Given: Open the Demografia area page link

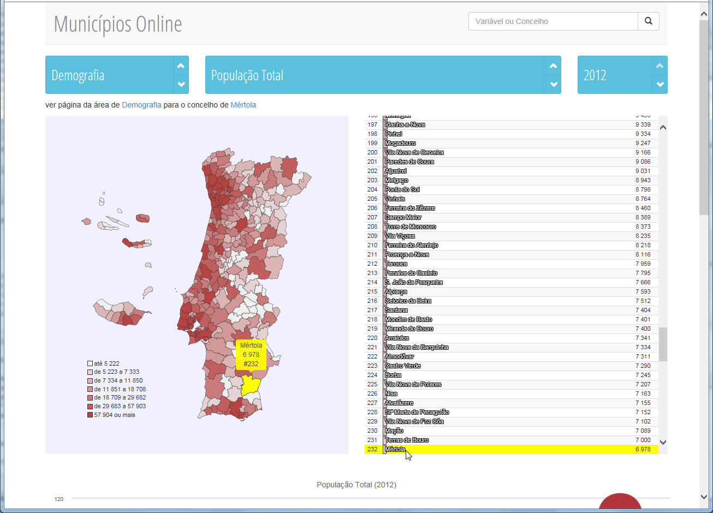Looking at the screenshot, I should coord(141,105).
